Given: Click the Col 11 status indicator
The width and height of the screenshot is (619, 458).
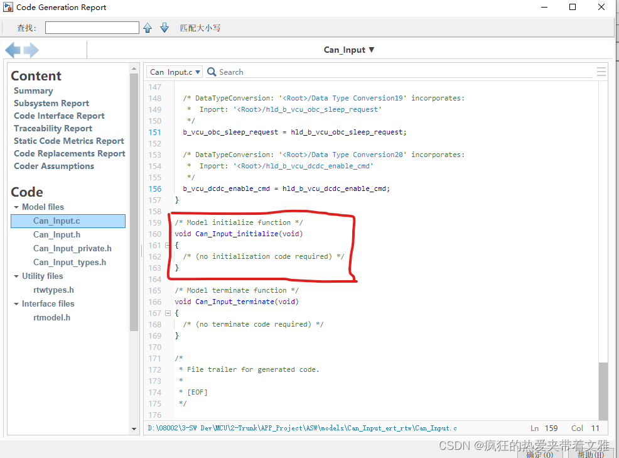Looking at the screenshot, I should point(585,428).
